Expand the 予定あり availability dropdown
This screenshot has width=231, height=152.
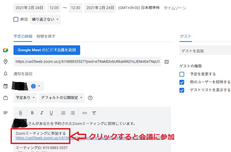[25, 98]
